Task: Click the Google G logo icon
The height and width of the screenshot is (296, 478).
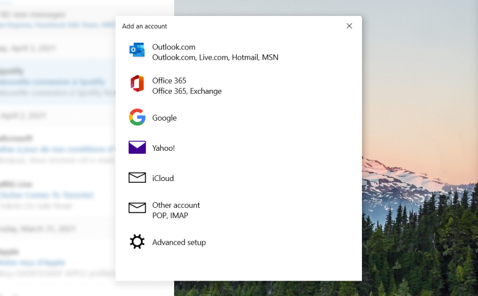Action: click(137, 117)
